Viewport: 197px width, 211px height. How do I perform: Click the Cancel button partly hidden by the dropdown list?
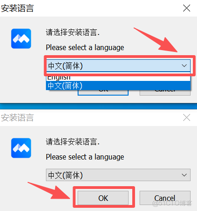pyautogui.click(x=165, y=92)
